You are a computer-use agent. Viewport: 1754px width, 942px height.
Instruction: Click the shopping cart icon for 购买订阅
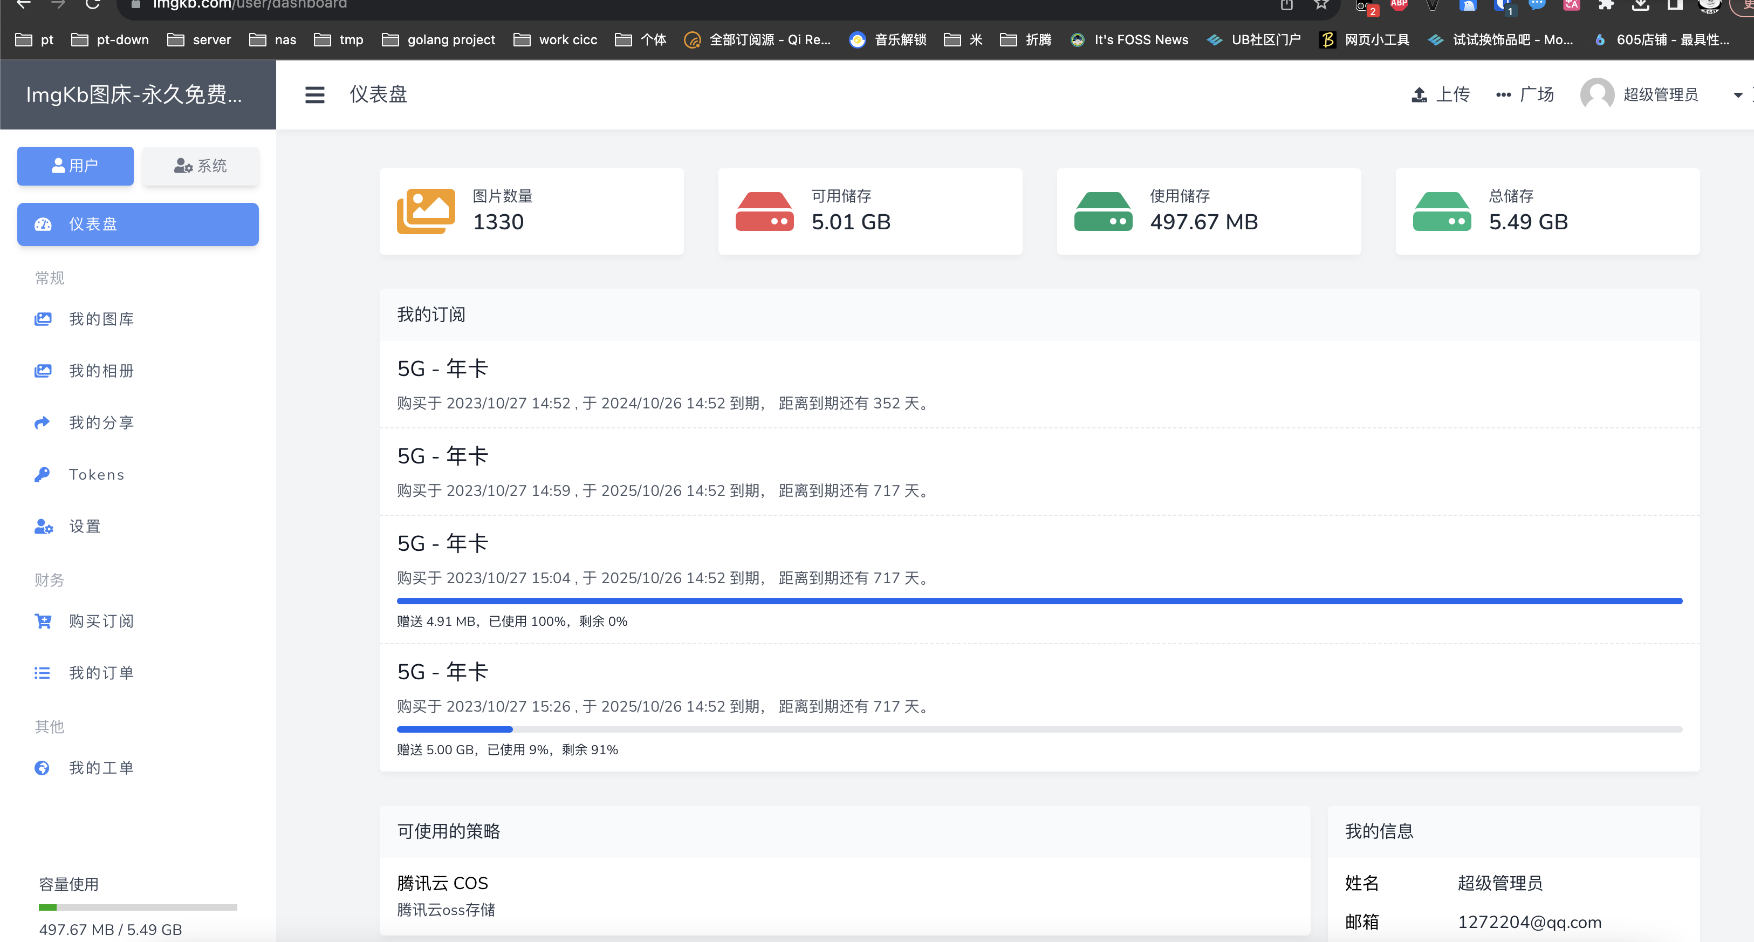pos(43,621)
